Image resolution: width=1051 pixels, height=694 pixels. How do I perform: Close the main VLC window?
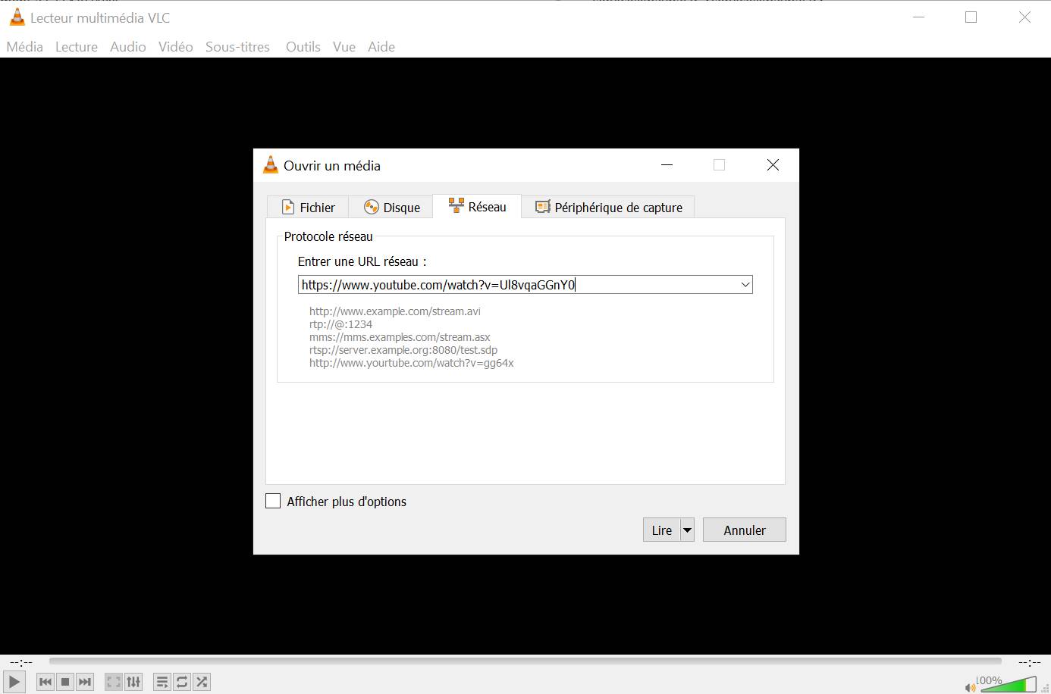coord(1024,17)
